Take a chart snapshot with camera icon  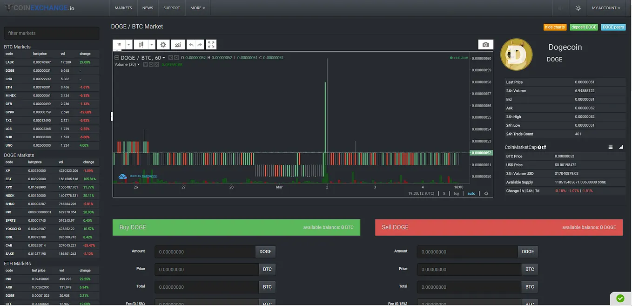[x=485, y=44]
